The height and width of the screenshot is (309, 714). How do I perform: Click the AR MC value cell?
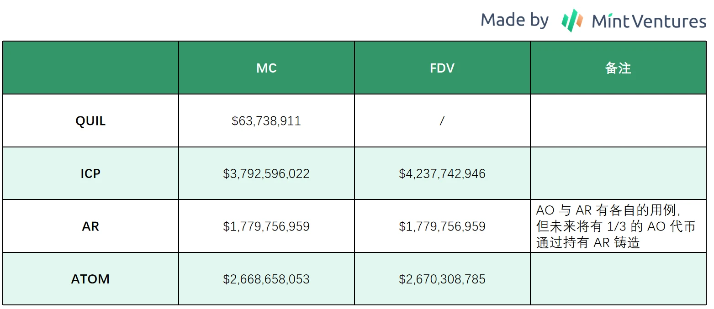[x=266, y=226]
